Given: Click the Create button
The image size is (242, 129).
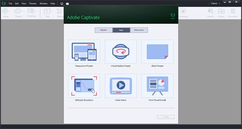Looking at the screenshot, I should click(x=166, y=117).
